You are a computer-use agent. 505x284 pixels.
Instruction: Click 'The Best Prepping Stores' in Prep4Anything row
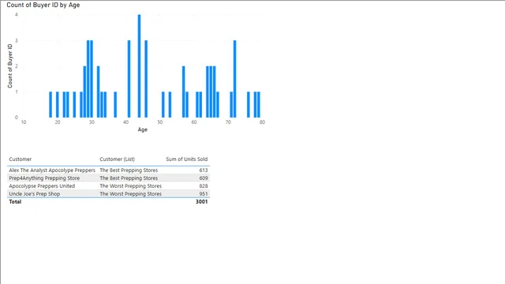click(x=129, y=178)
